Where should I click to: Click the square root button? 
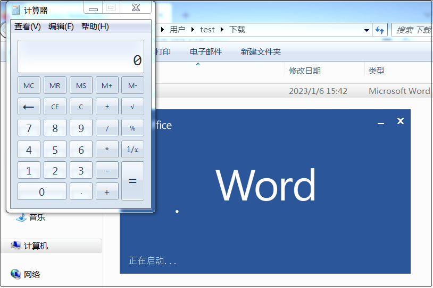coord(132,107)
